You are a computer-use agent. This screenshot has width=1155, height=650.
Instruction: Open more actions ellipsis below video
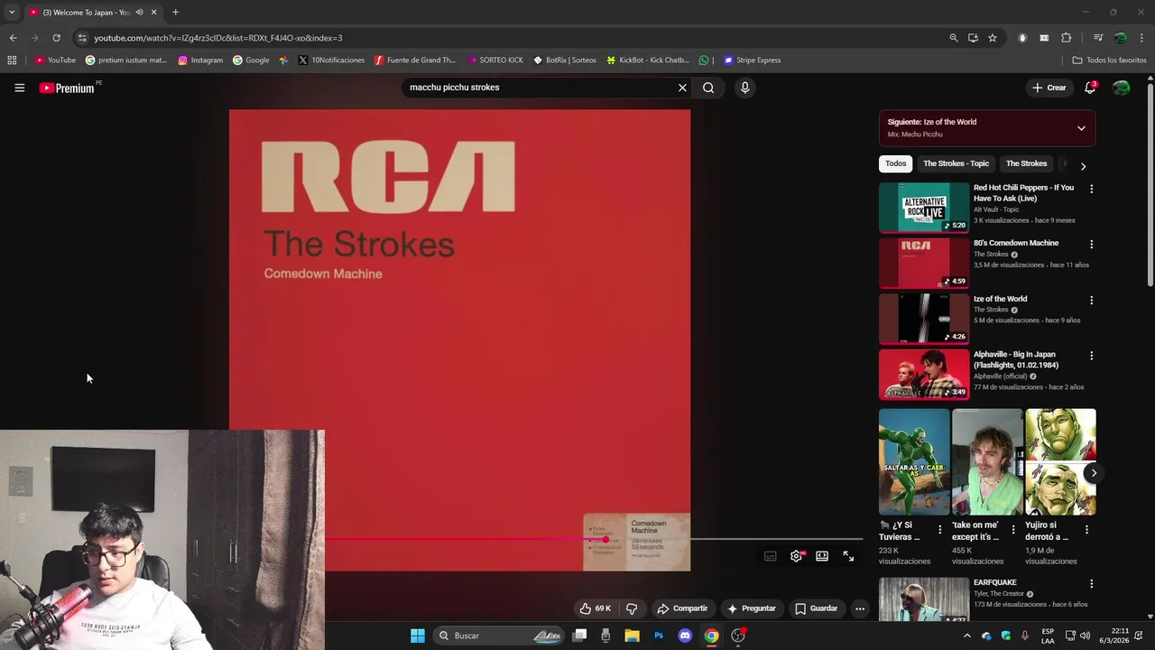(860, 608)
